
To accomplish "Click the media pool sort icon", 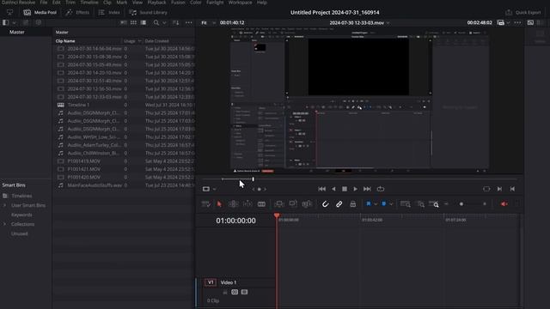I will (175, 22).
